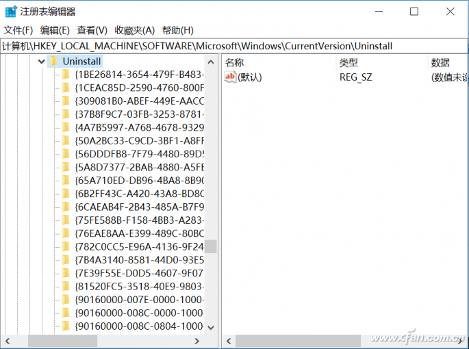
Task: Minimize the 注册表编辑器 window
Action: (x=379, y=12)
